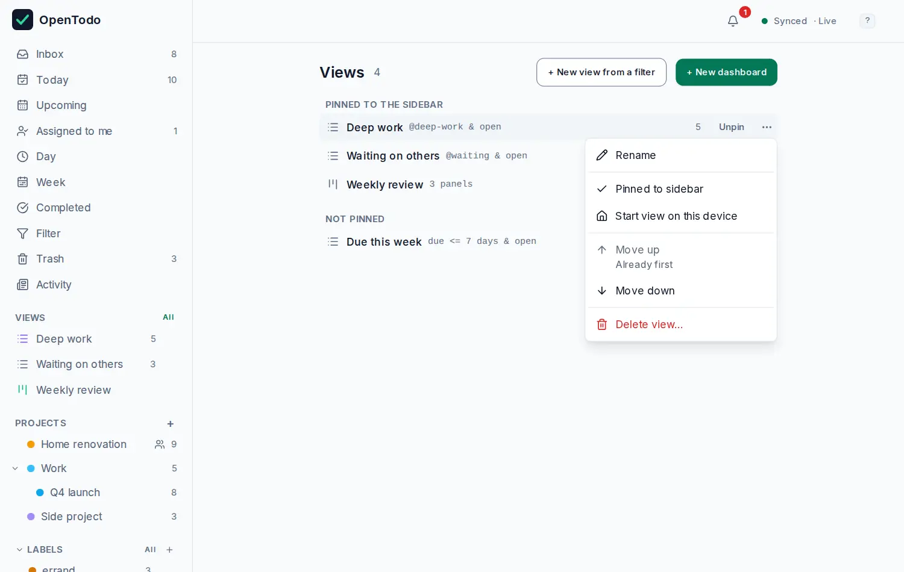Set Start view on this device
Viewport: 904px width, 572px height.
[x=681, y=216]
